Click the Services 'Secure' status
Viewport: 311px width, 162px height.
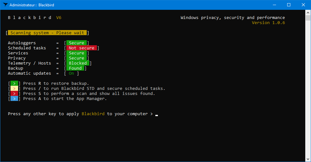point(77,53)
